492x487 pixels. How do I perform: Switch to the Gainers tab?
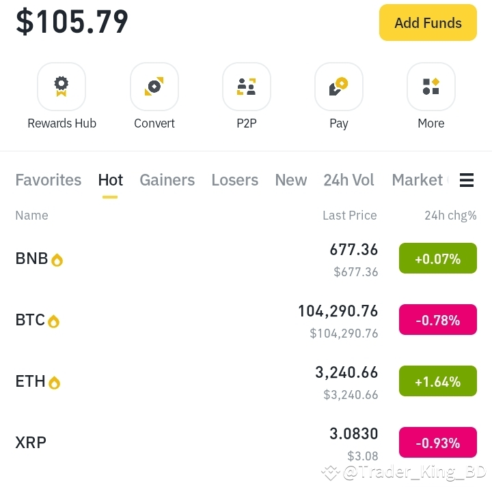[x=167, y=180]
